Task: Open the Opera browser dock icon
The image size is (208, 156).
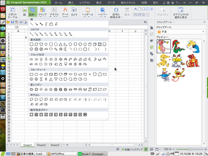Action: point(3,10)
